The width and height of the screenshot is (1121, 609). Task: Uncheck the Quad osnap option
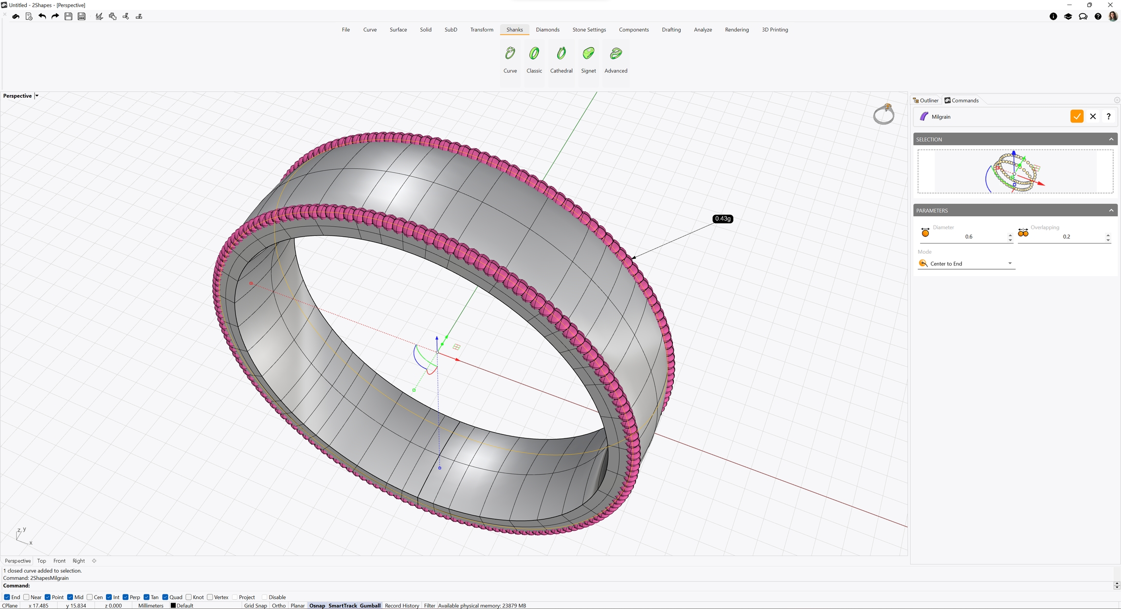[165, 597]
